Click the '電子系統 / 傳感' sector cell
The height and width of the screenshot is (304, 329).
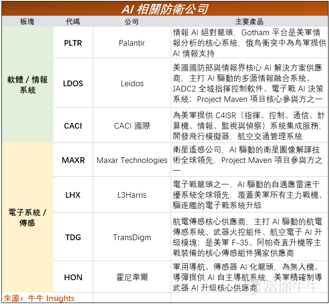[x=27, y=217]
